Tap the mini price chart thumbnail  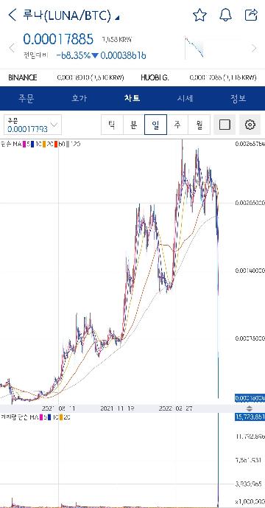(194, 48)
